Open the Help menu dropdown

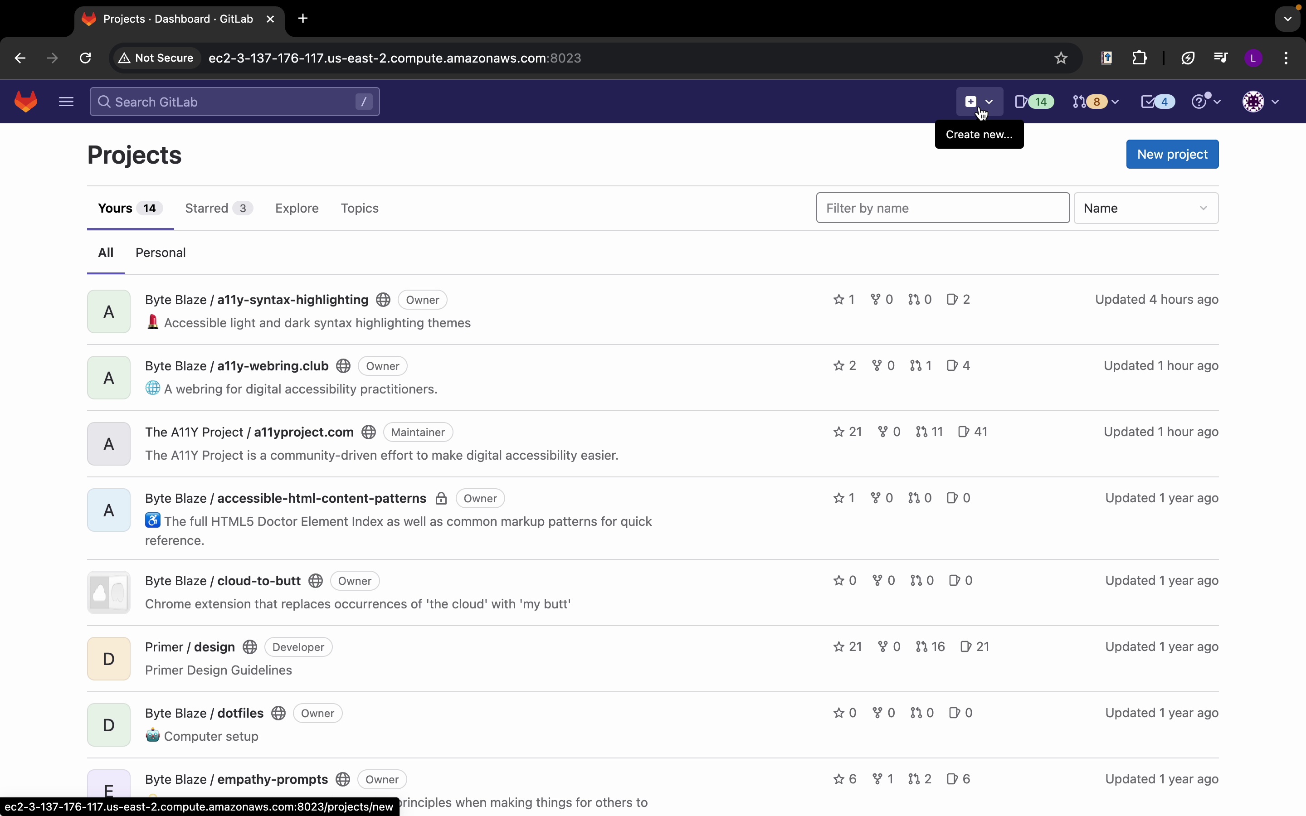[1206, 102]
